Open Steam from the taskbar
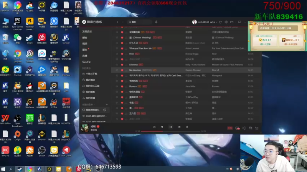This screenshot has height=172, width=307. coord(20,169)
